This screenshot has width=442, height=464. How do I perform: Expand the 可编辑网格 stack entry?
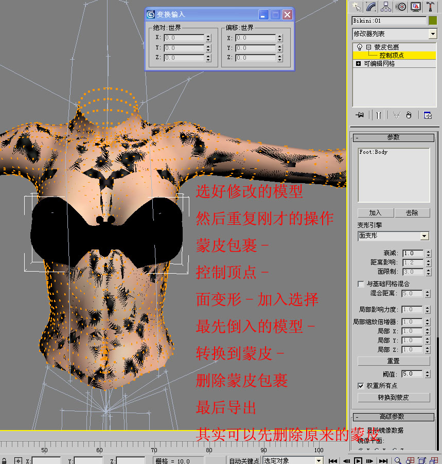point(358,64)
